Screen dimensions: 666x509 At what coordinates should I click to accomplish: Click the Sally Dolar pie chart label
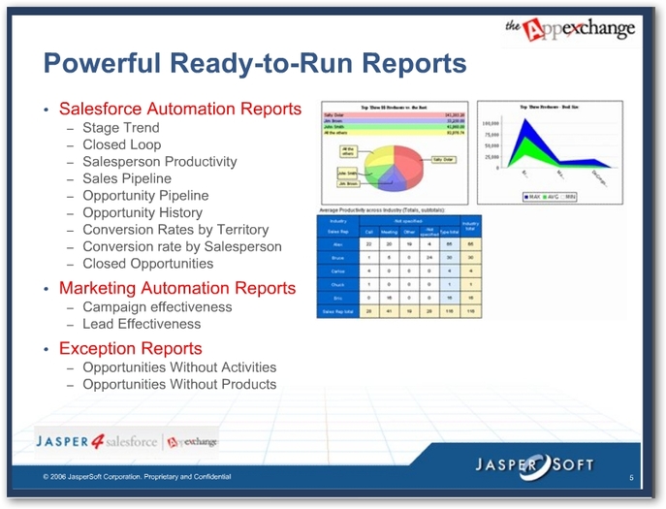(443, 159)
